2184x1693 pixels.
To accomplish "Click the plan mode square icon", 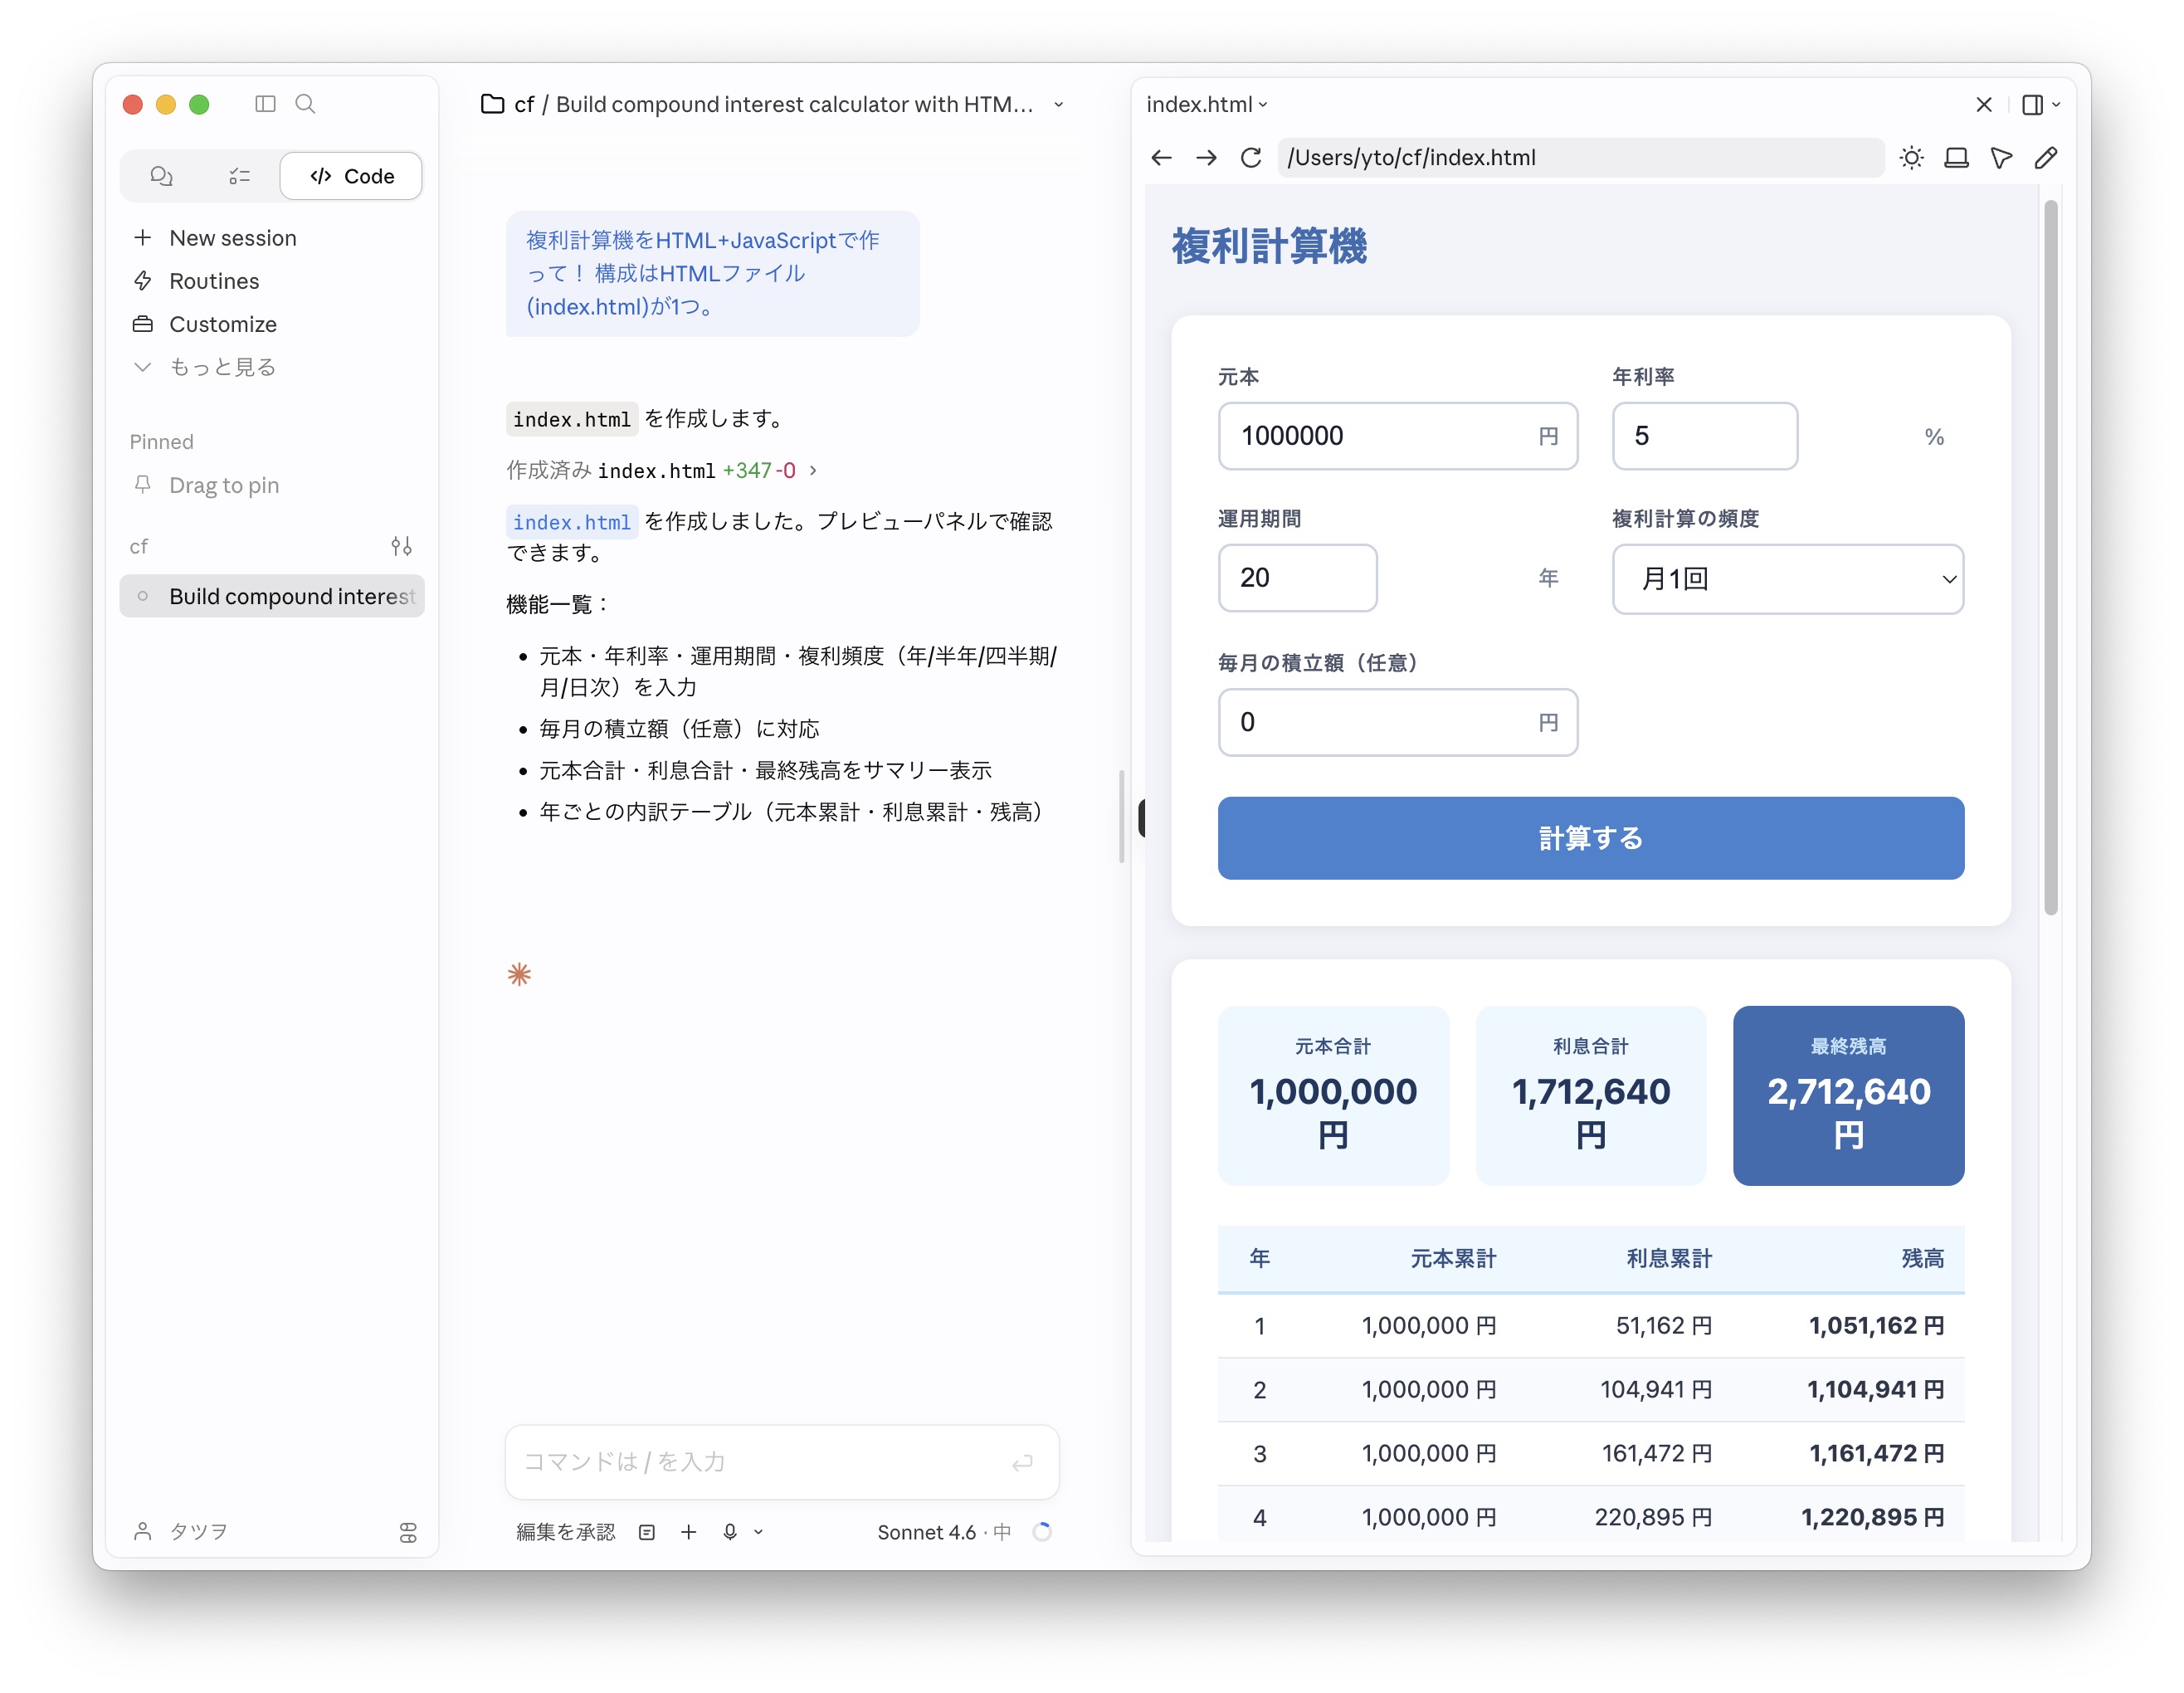I will point(647,1532).
